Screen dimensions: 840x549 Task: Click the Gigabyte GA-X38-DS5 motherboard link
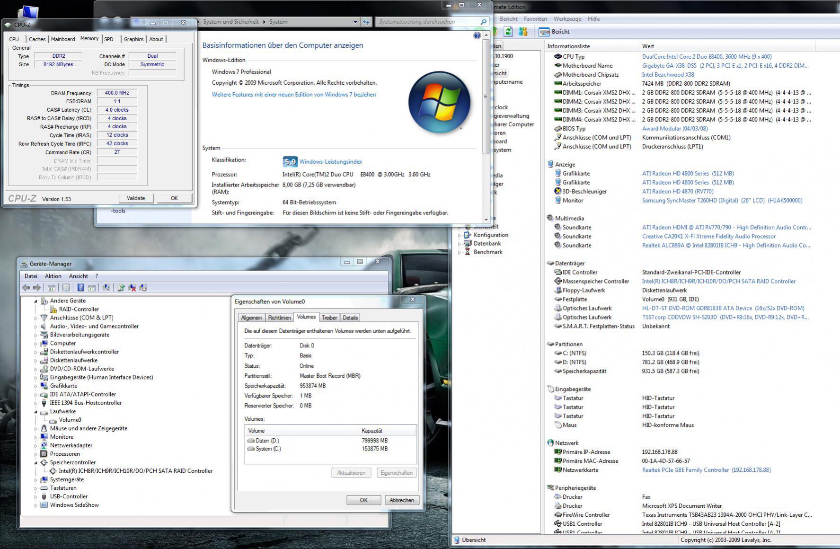(x=725, y=66)
